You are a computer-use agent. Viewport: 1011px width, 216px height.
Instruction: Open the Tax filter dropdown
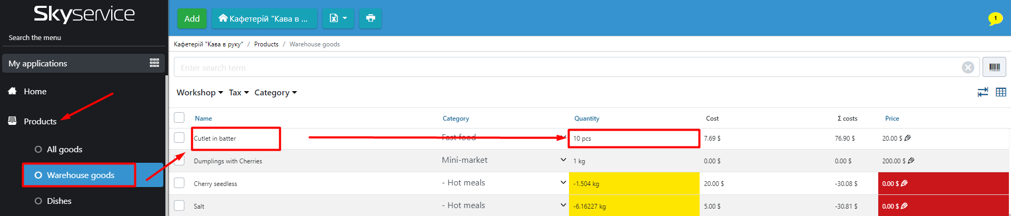point(239,93)
